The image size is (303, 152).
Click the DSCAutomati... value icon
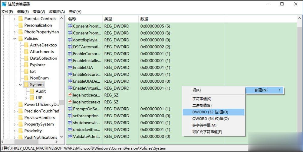[70, 47]
